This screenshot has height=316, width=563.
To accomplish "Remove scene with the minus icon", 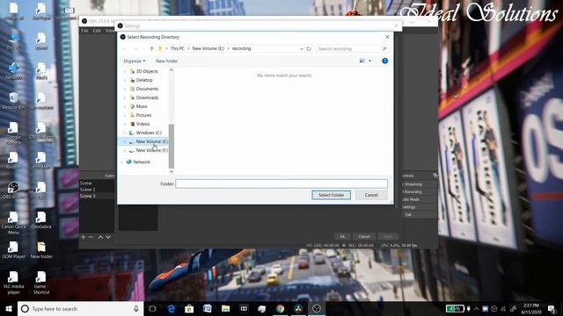I will (x=91, y=237).
